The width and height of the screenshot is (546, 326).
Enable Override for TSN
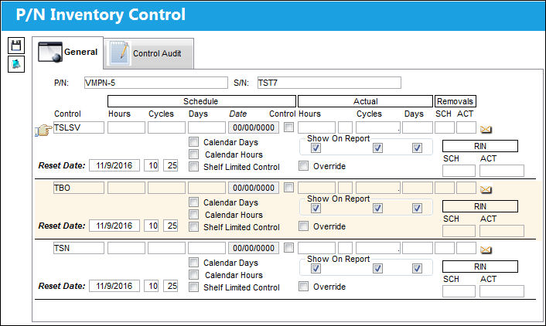point(303,286)
